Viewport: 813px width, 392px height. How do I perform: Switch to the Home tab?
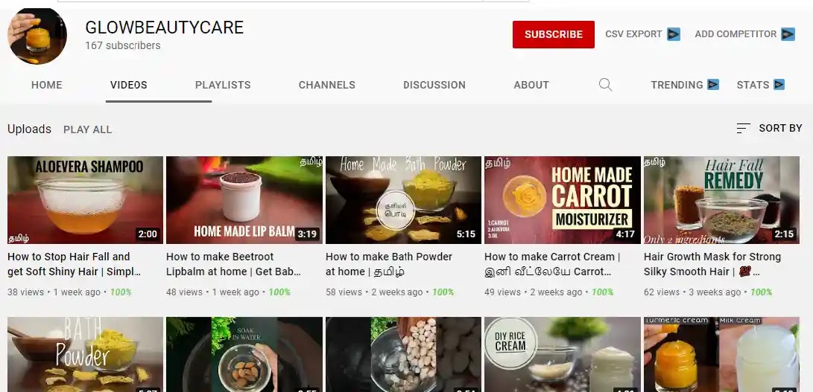coord(47,85)
